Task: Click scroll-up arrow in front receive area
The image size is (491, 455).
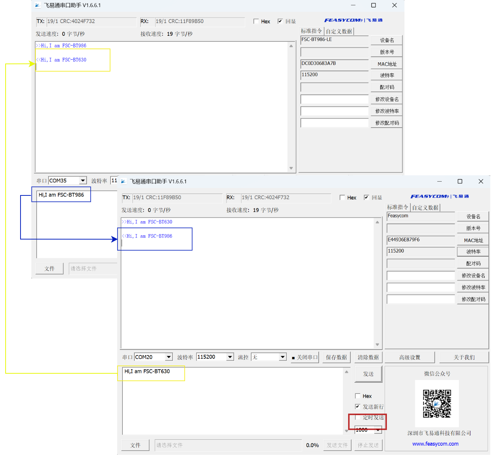Action: (x=377, y=222)
